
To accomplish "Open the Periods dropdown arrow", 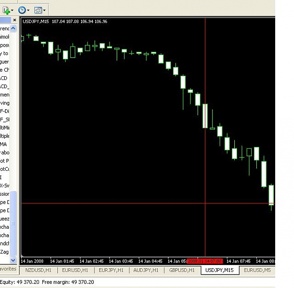I will 28,10.
